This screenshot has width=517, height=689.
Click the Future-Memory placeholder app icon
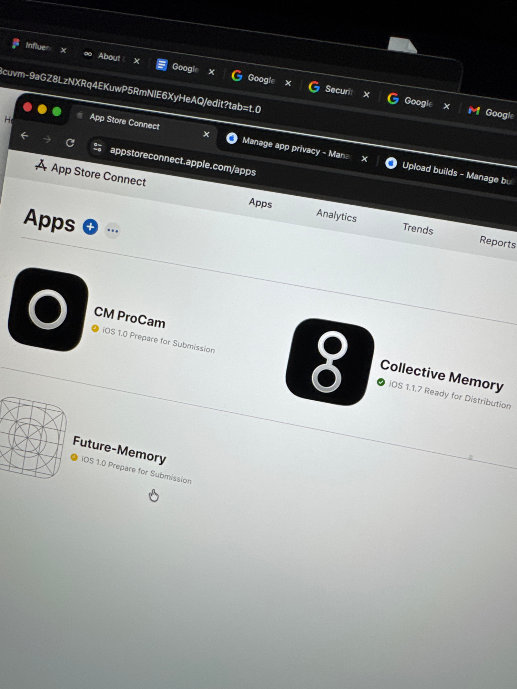point(31,438)
